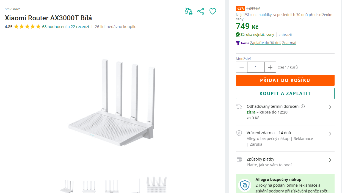
Task: Click the payment wallet icon
Action: tap(239, 159)
